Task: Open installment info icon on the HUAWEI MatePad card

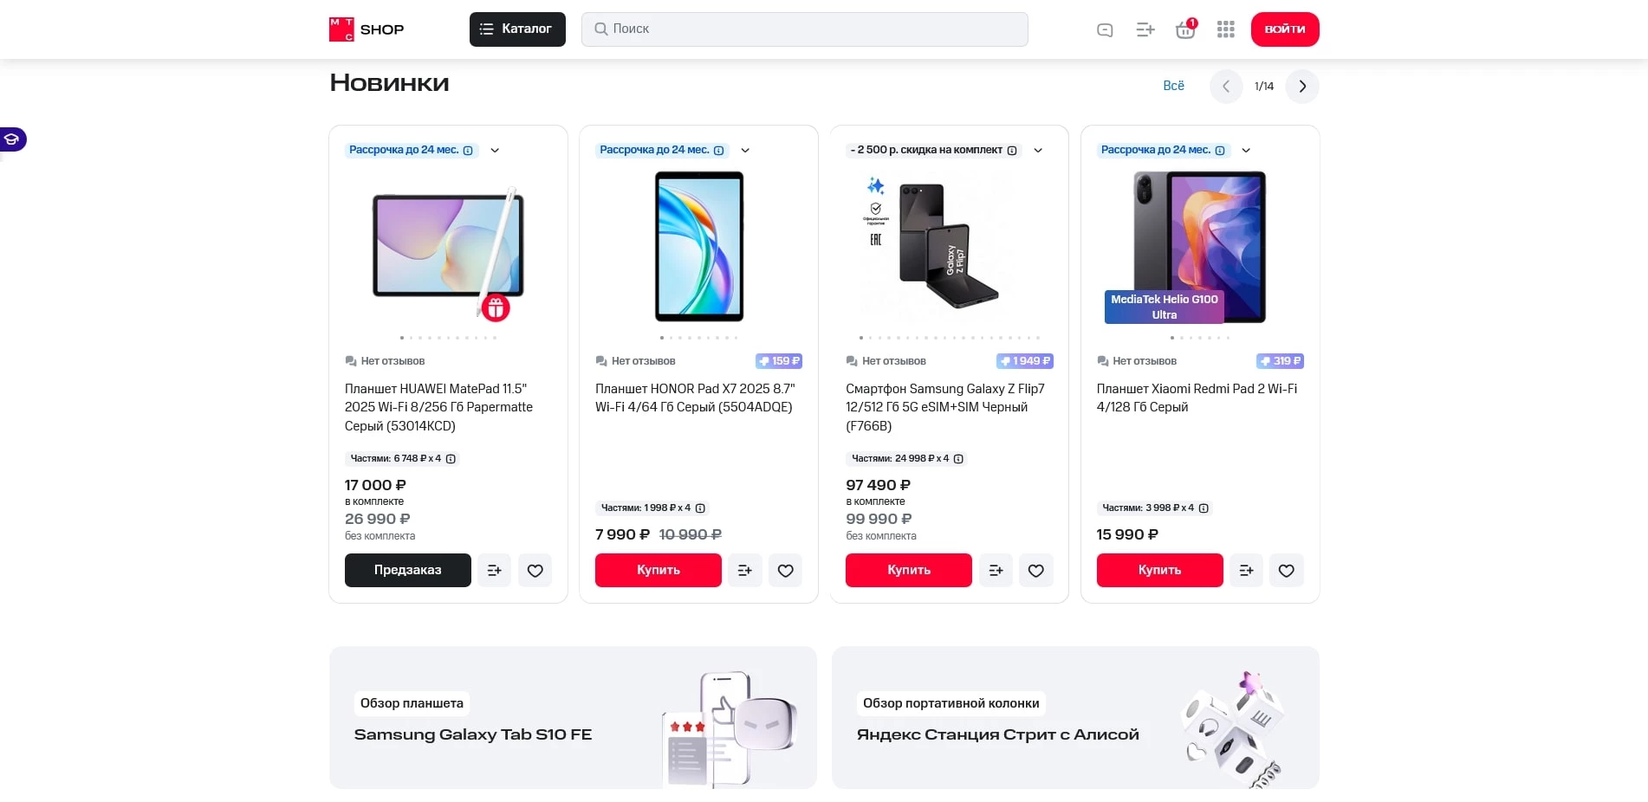Action: (468, 150)
